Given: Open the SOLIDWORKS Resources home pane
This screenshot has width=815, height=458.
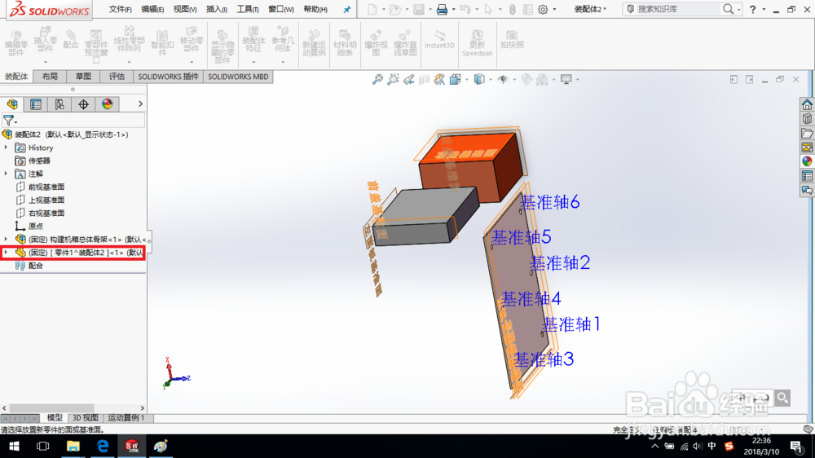Looking at the screenshot, I should pos(807,104).
